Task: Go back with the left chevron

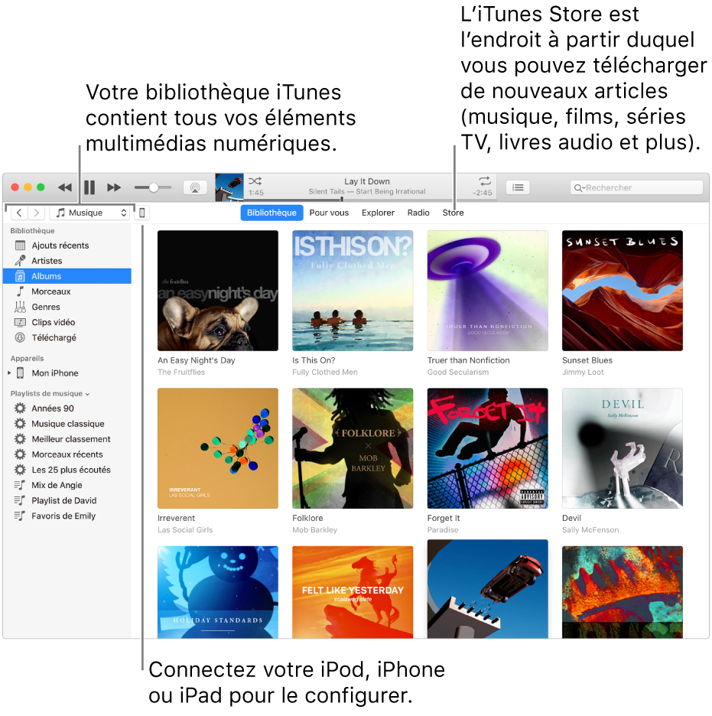Action: point(19,213)
